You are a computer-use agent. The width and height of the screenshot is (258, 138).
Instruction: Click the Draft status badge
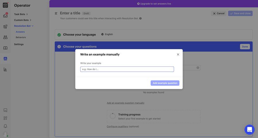(86, 13)
